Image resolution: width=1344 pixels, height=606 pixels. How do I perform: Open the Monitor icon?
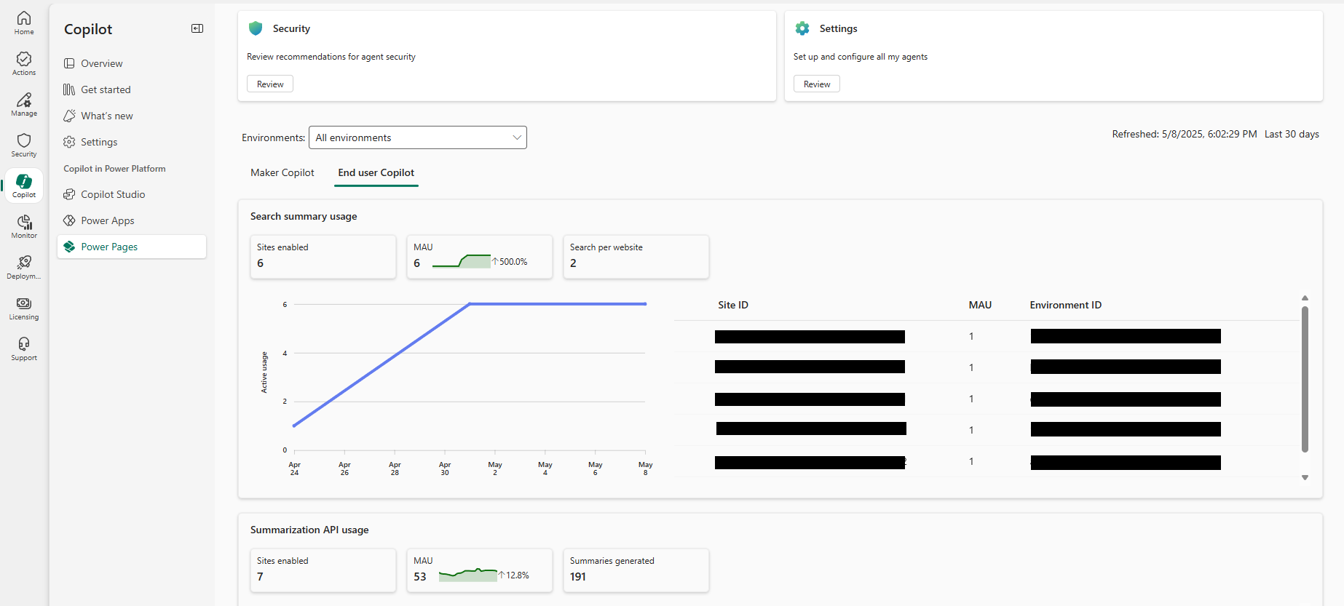click(24, 226)
